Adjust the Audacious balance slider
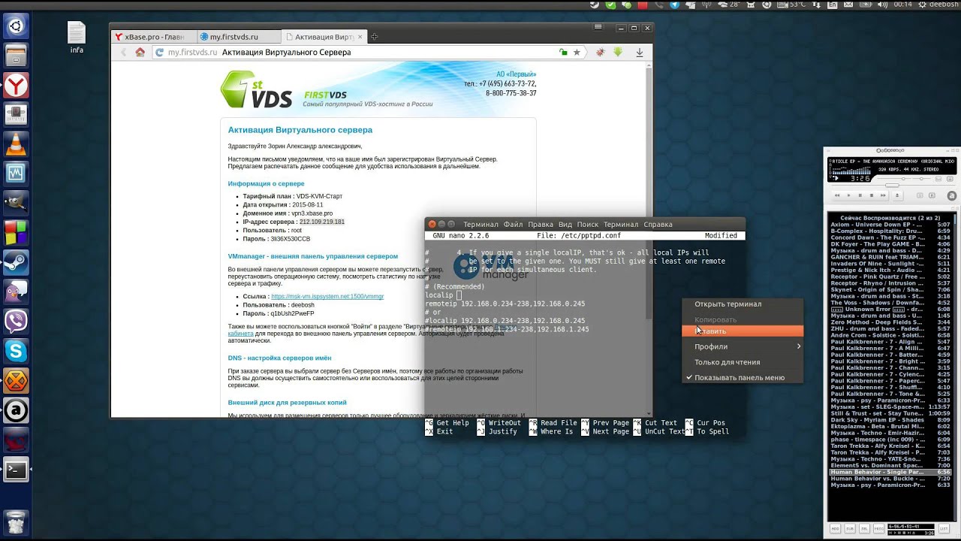Viewport: 961px width, 541px height. pos(921,179)
